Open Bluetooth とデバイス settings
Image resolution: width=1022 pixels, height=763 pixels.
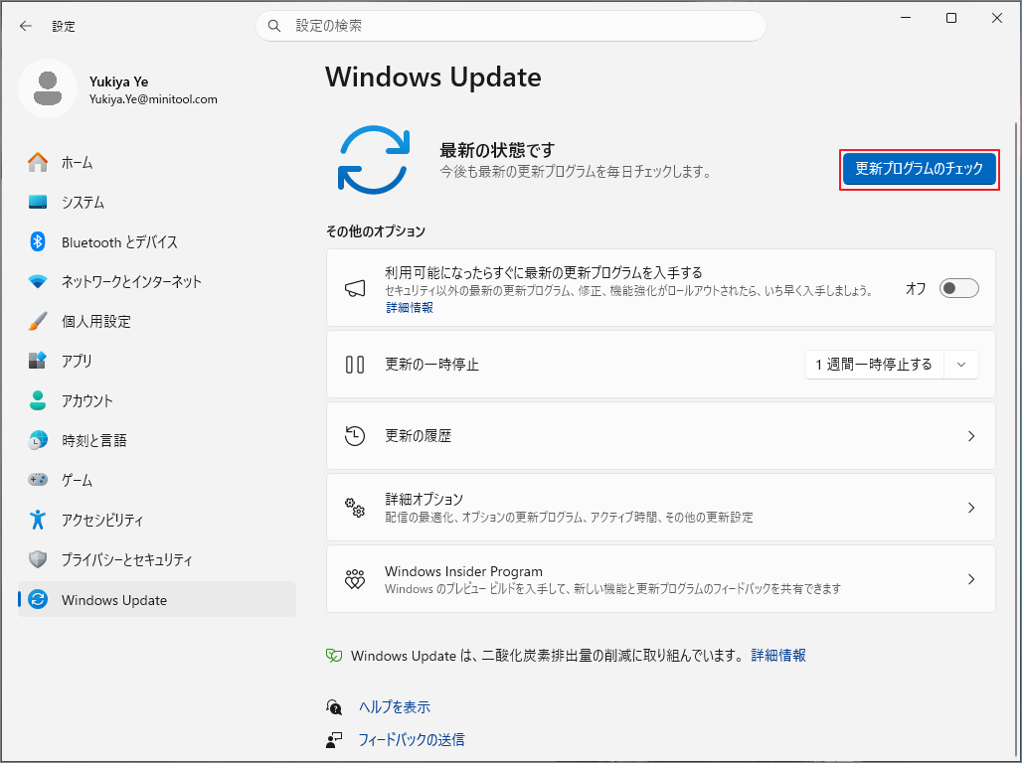coord(157,241)
